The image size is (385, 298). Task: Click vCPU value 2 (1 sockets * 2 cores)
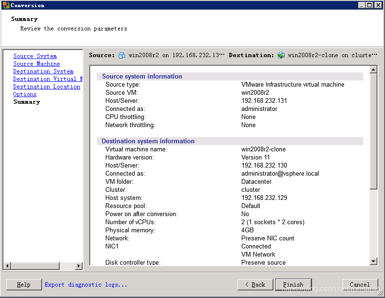point(273,222)
